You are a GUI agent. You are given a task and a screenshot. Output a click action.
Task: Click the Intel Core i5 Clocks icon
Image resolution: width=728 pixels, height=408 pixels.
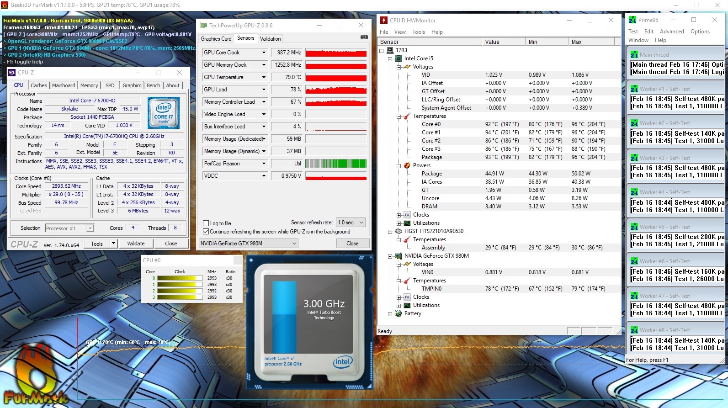[407, 215]
